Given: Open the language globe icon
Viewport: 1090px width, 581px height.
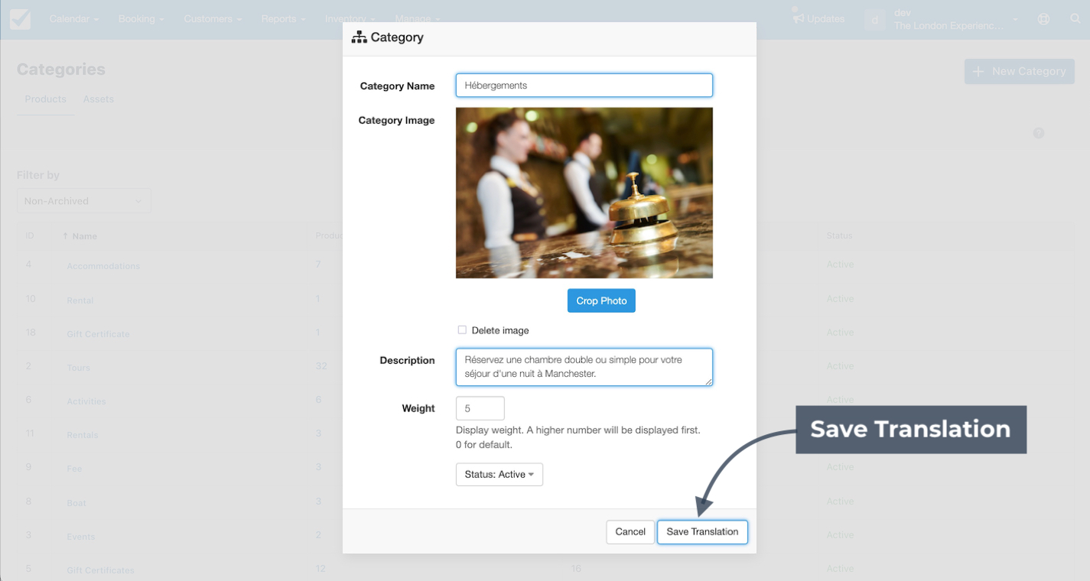Looking at the screenshot, I should click(x=1043, y=19).
